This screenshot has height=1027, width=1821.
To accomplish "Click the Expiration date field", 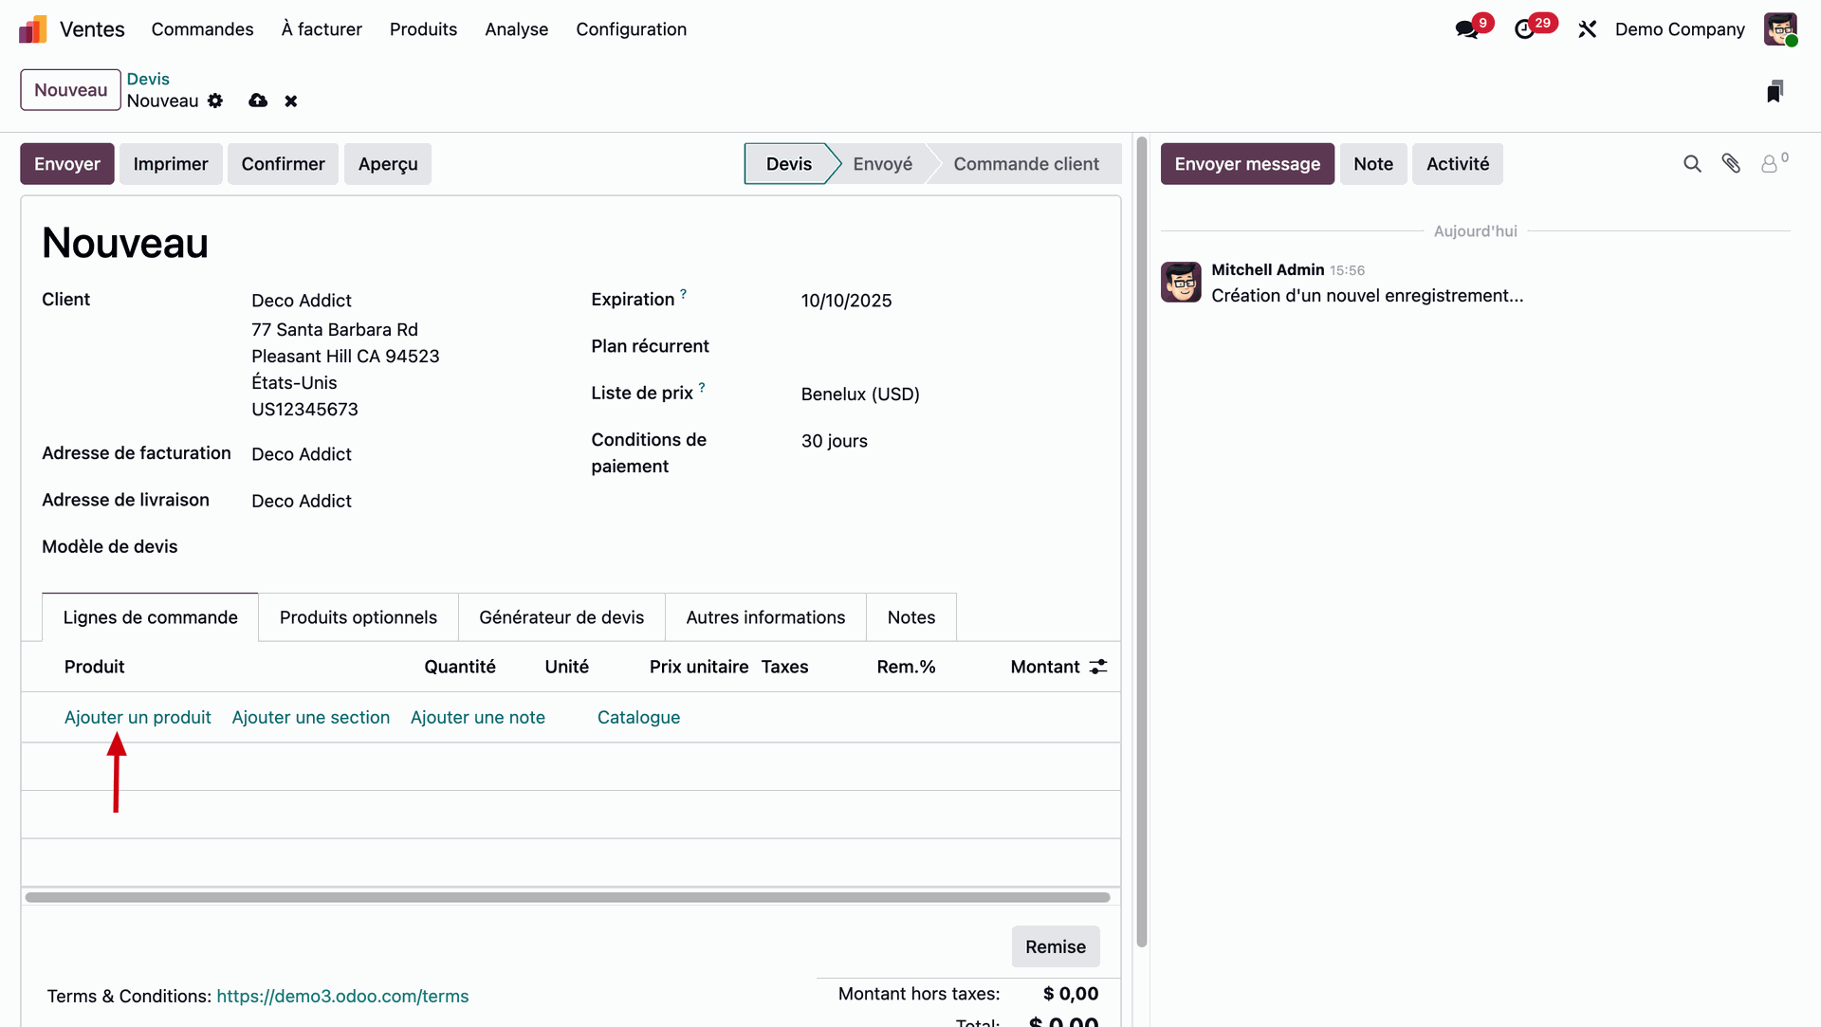I will click(846, 301).
